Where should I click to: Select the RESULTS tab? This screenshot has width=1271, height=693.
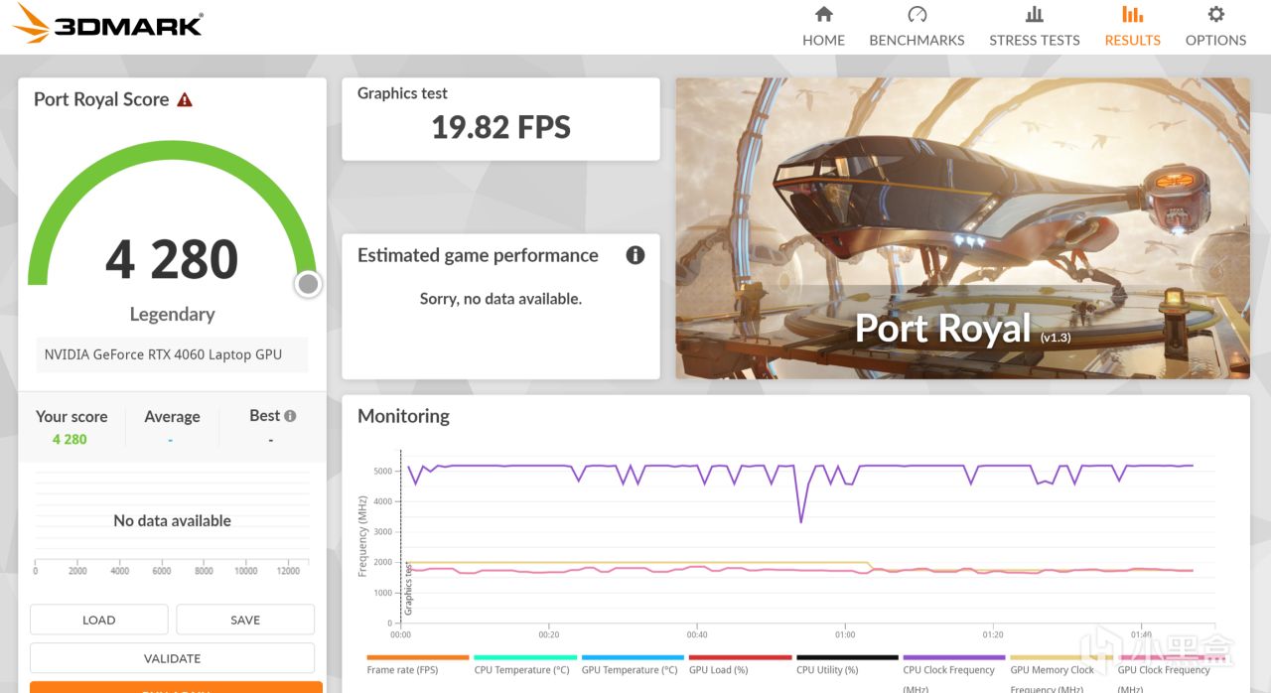click(x=1132, y=27)
